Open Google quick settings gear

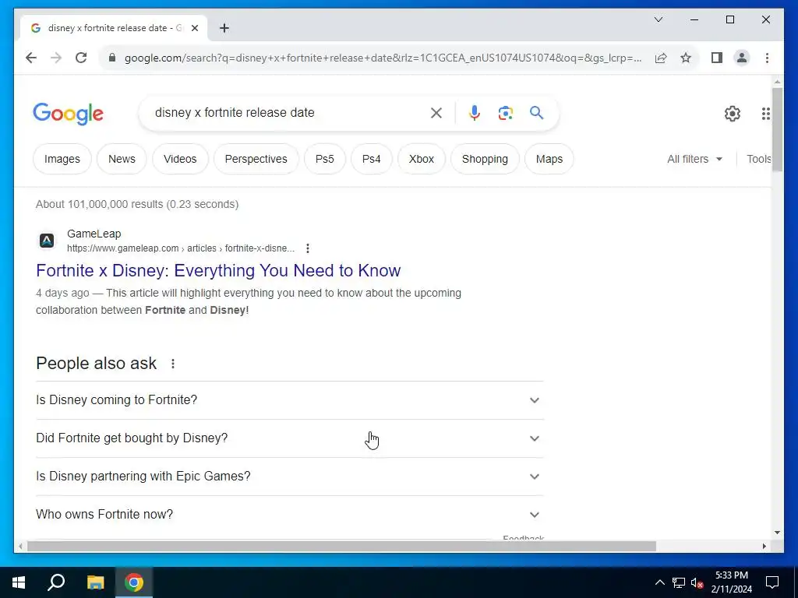click(x=733, y=114)
